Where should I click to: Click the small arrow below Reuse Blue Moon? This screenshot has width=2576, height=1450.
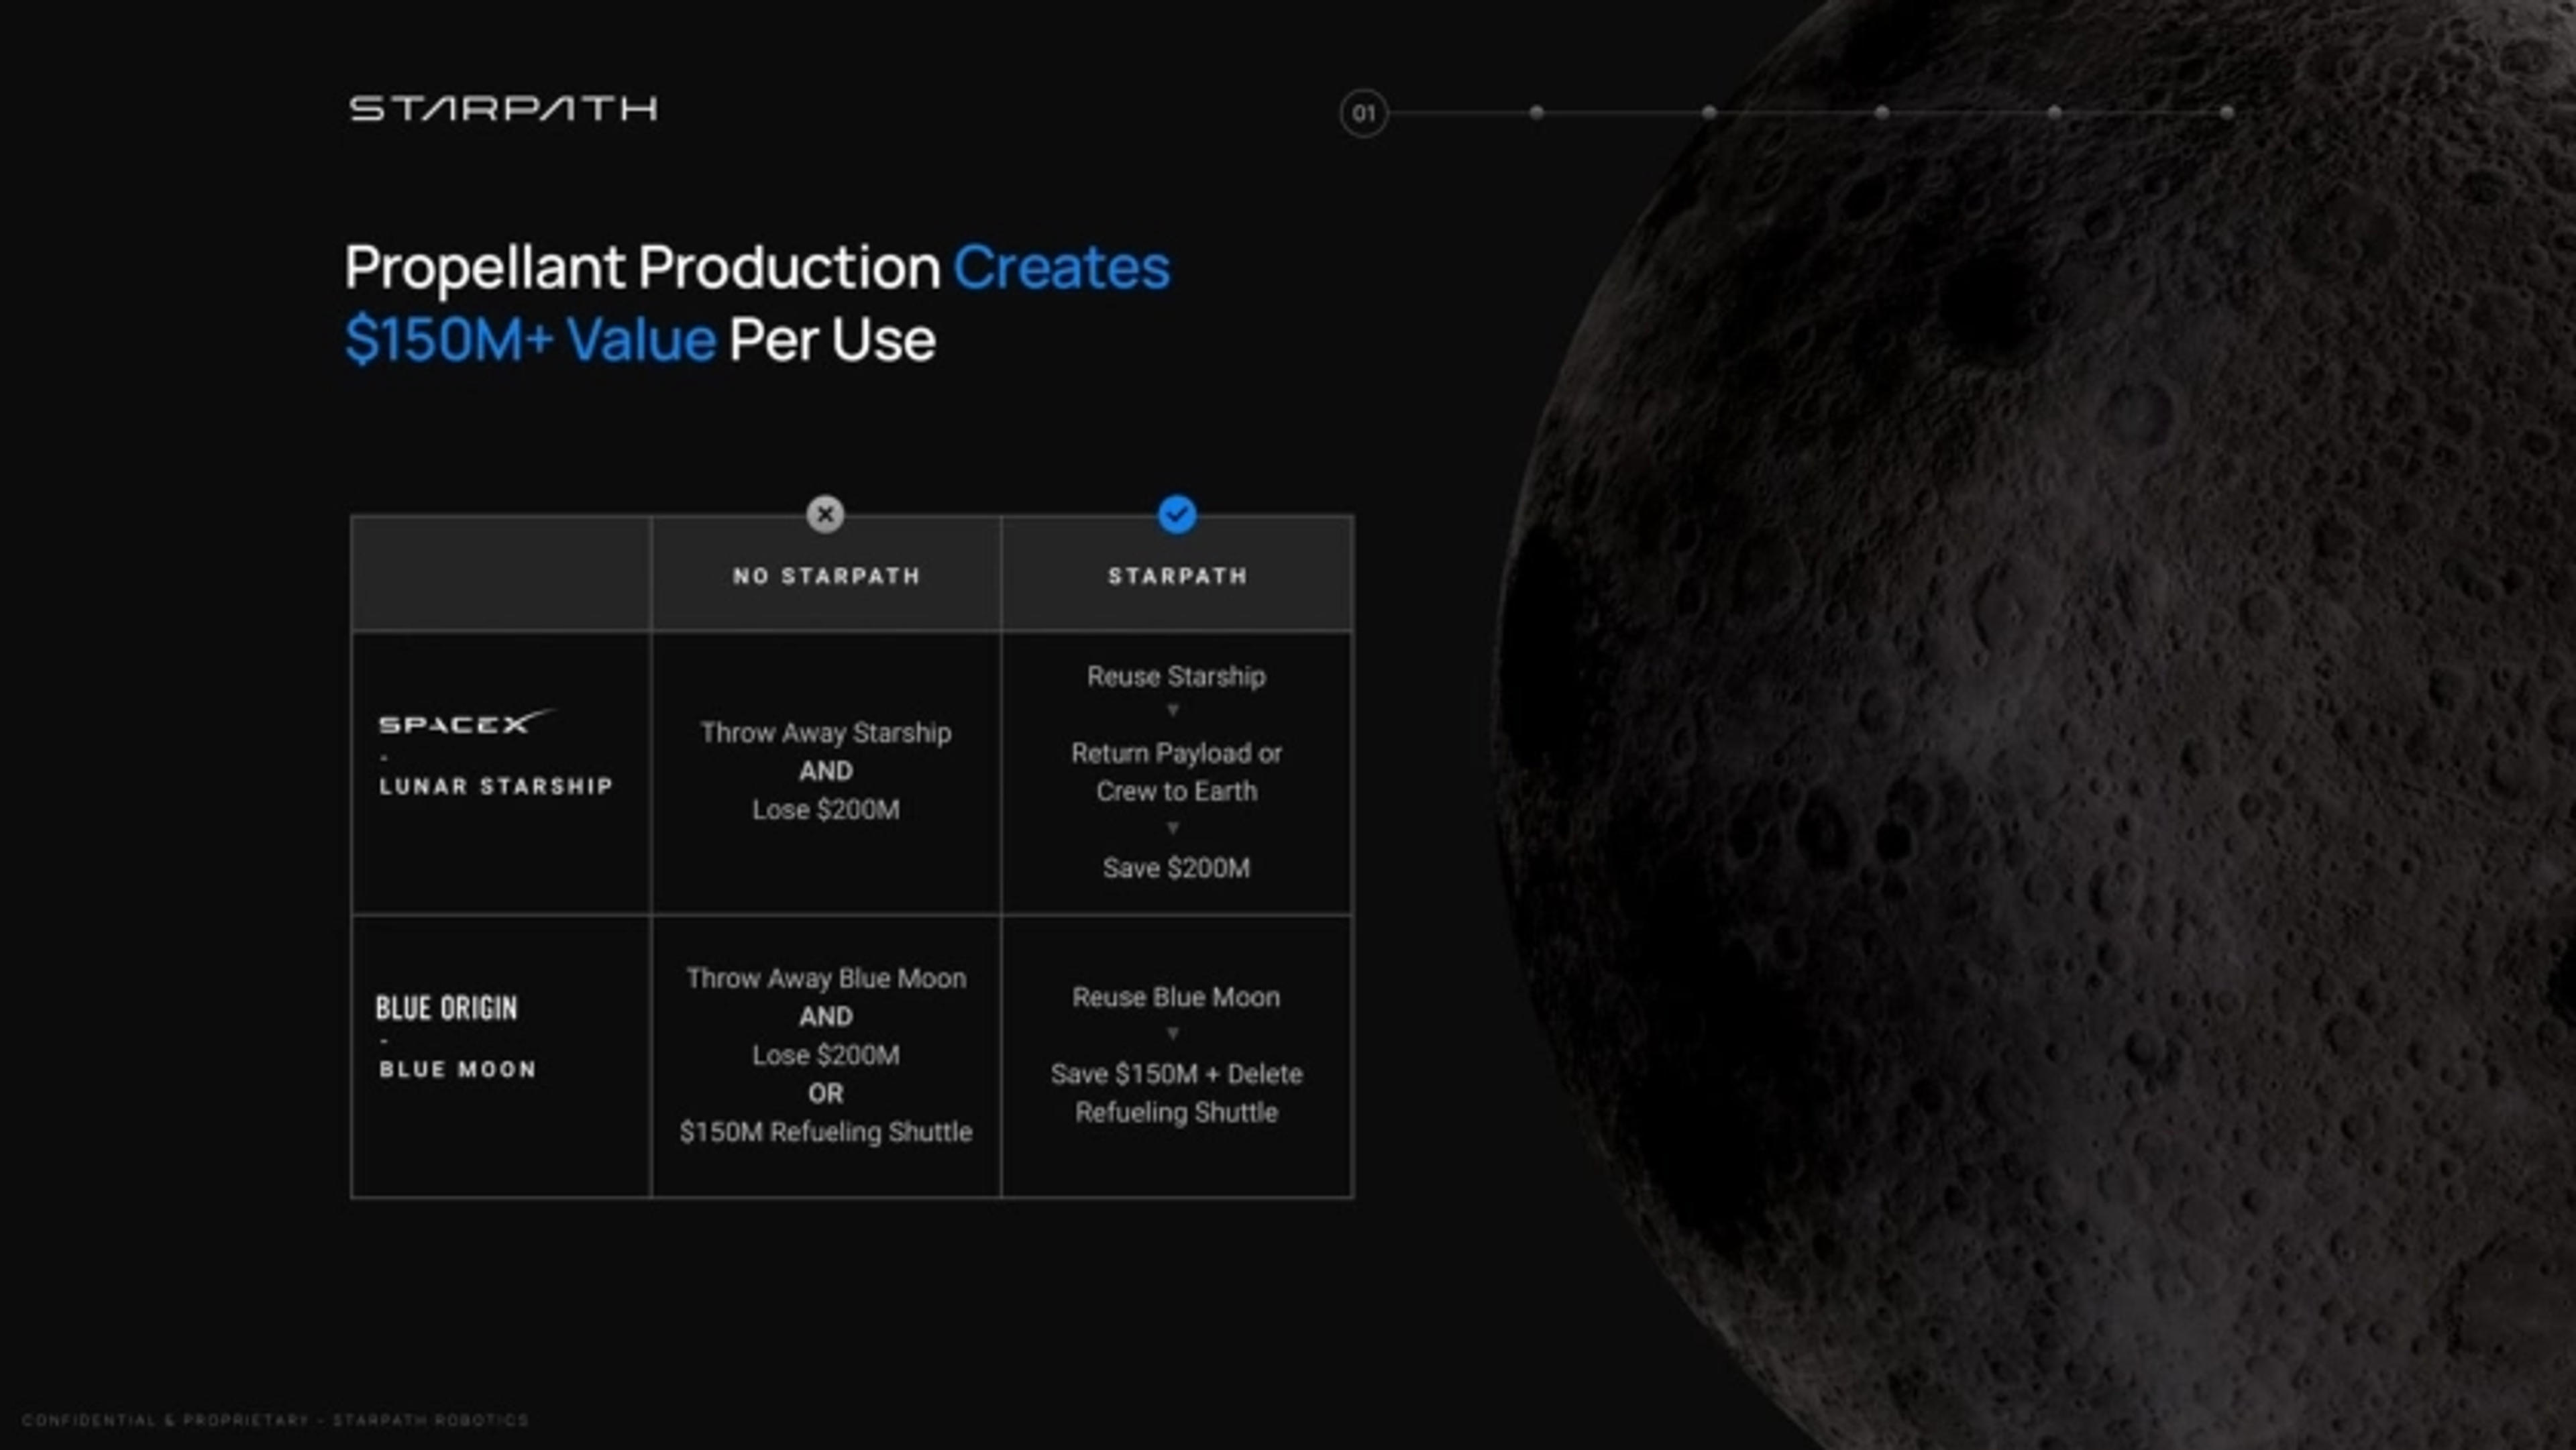click(x=1173, y=1033)
